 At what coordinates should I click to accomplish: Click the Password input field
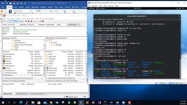coord(51,24)
